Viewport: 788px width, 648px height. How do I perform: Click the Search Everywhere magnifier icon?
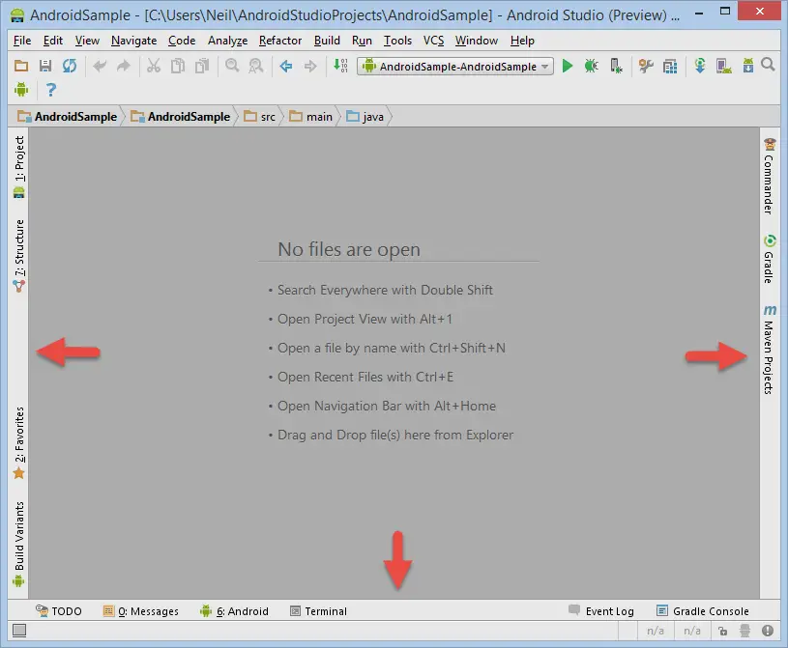(x=769, y=66)
